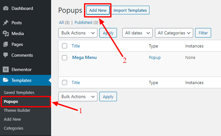Click the Filter button
This screenshot has height=136, width=221.
(203, 33)
